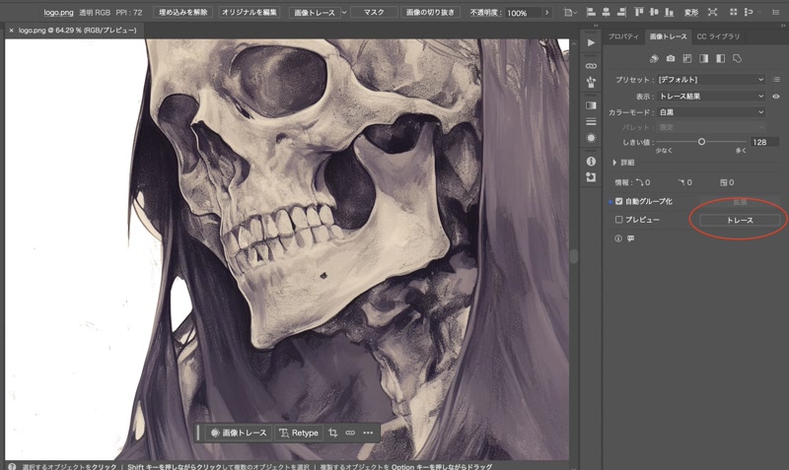
Task: Enable the プレビュー checkbox
Action: [619, 220]
